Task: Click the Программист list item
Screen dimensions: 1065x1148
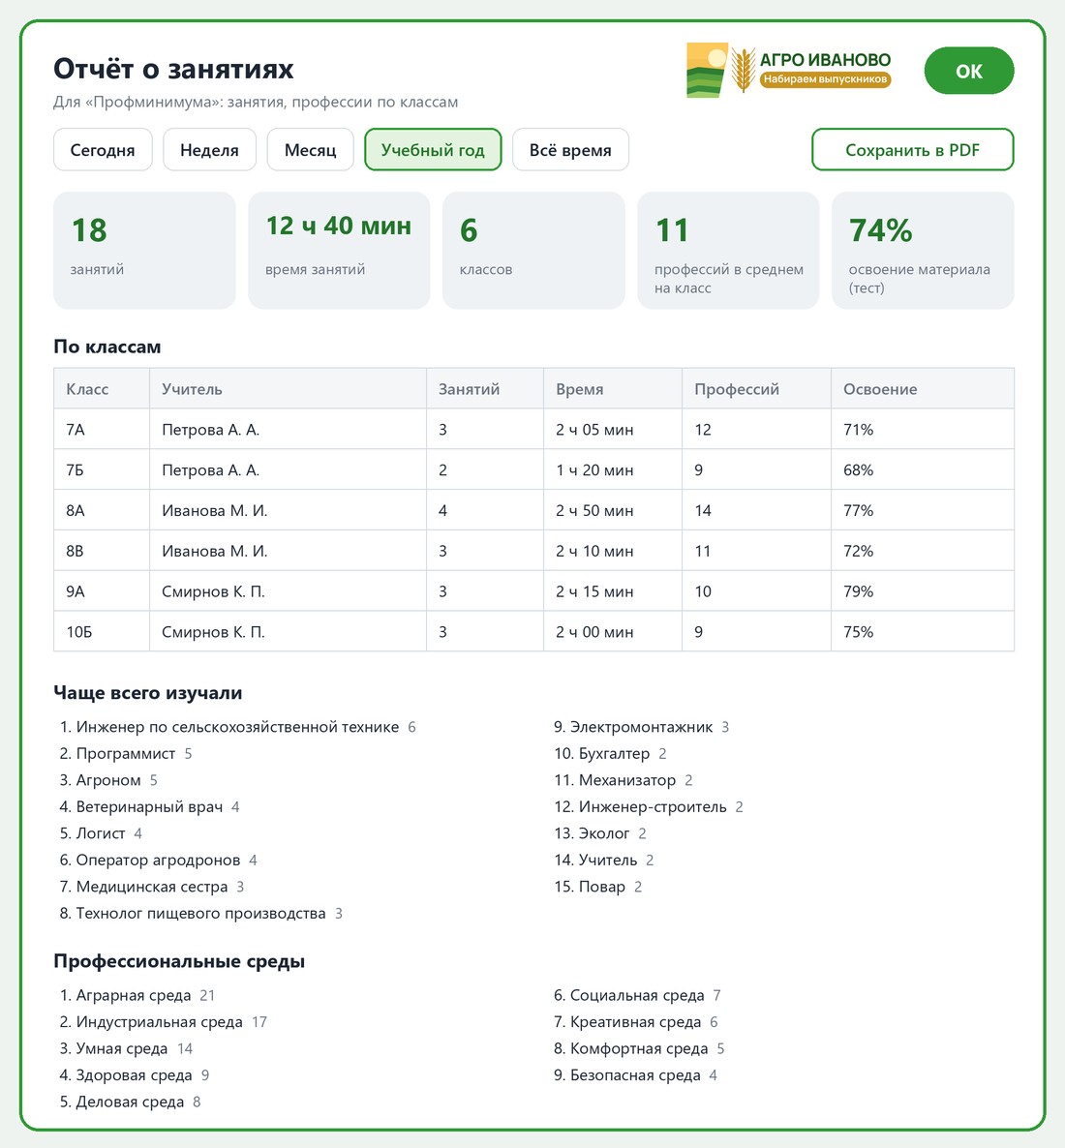Action: (x=125, y=753)
